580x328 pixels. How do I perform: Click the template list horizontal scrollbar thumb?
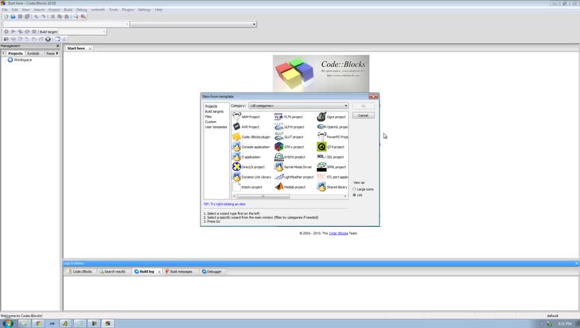(263, 196)
